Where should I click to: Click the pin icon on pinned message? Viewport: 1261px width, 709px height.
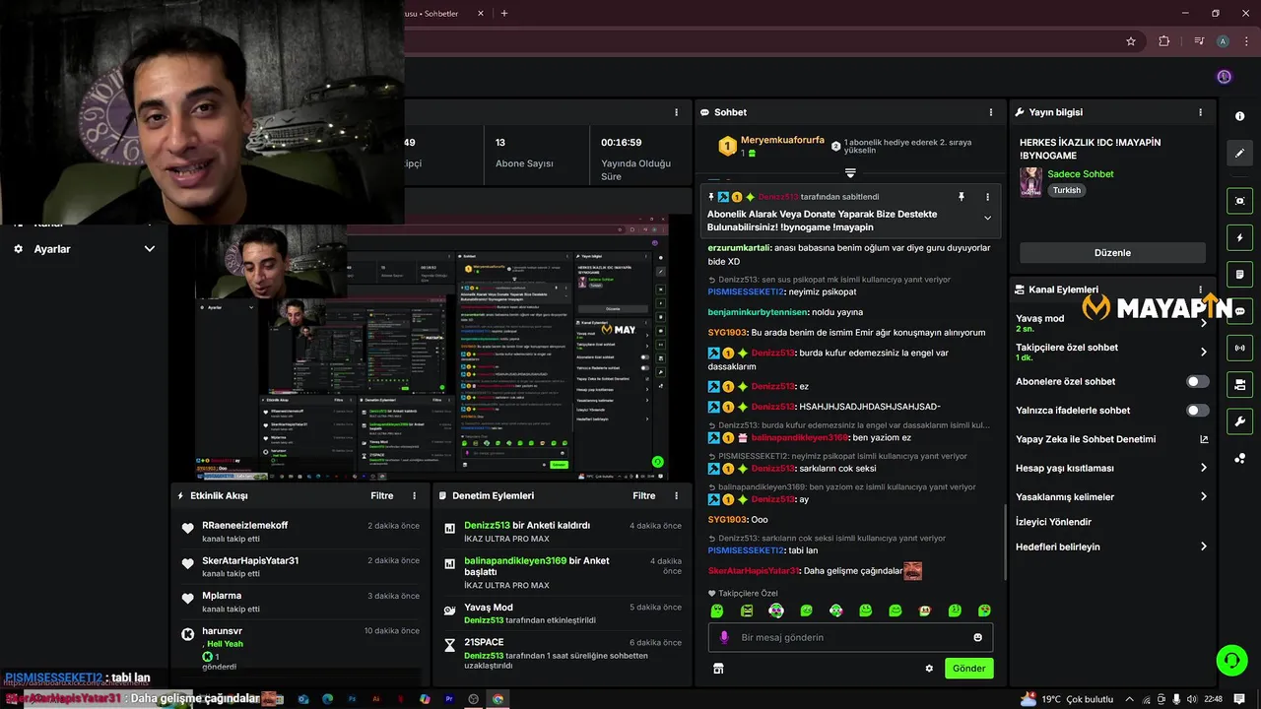click(962, 197)
